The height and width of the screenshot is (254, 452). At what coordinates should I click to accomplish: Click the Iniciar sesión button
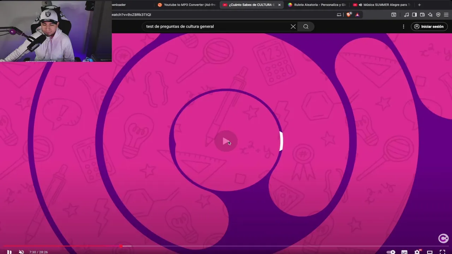(429, 26)
